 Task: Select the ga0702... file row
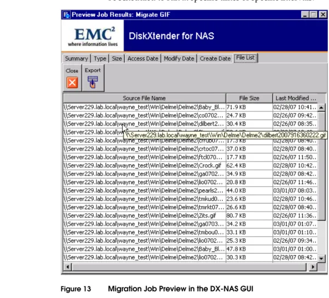click(190, 174)
